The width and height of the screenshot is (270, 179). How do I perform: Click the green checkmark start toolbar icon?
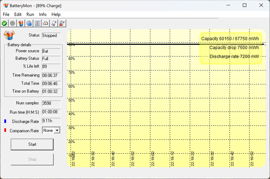point(4,23)
